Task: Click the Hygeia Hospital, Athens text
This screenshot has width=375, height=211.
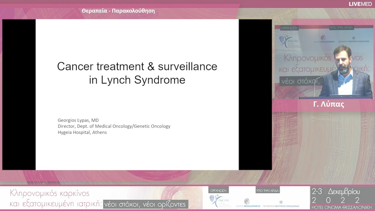Action: pos(82,132)
